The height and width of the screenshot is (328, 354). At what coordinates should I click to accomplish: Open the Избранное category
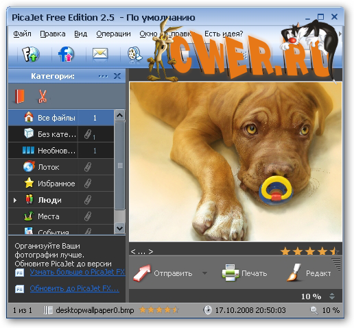(61, 184)
